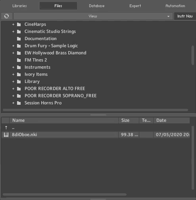Click the Library folder icon

click(19, 82)
